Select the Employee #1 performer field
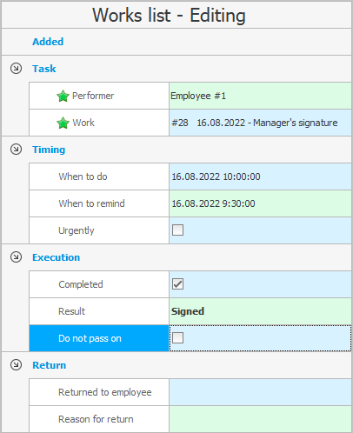Screen dimensions: 353x433 pyautogui.click(x=260, y=96)
